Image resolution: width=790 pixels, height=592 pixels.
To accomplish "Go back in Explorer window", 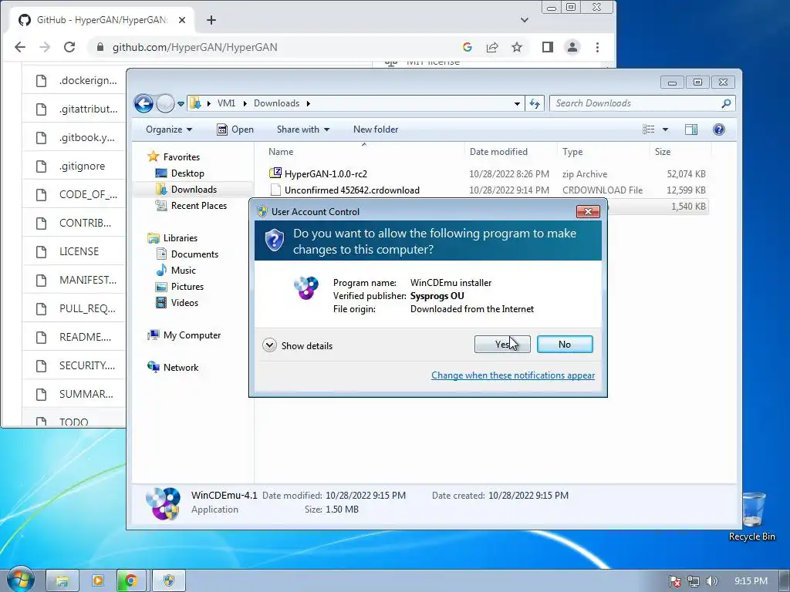I will click(143, 104).
